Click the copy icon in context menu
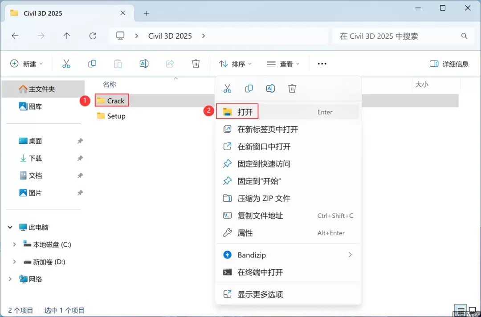The image size is (481, 317). [x=249, y=89]
